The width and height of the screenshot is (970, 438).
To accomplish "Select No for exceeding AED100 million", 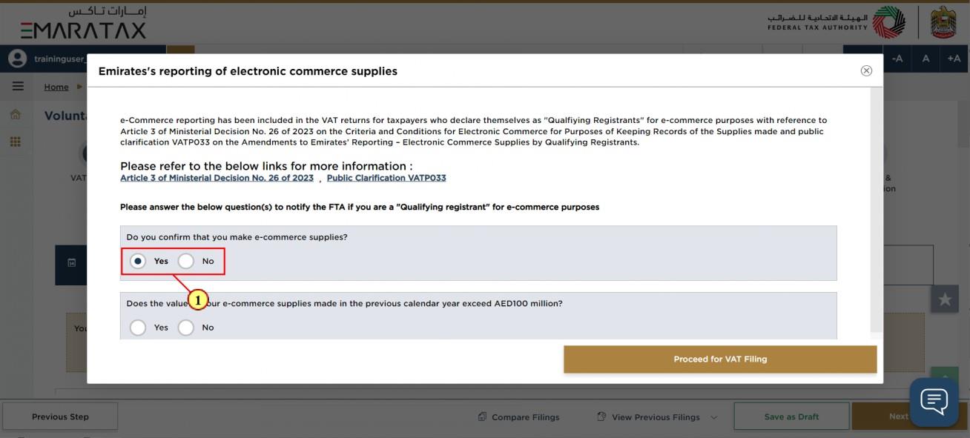I will 186,328.
